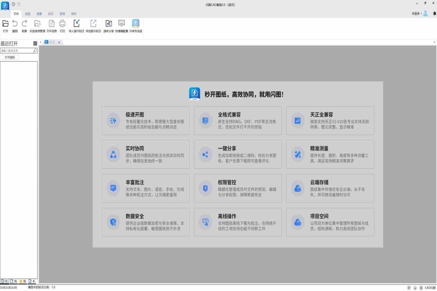Click the 实时协同 feature card
437x291 pixels.
pyautogui.click(x=146, y=154)
